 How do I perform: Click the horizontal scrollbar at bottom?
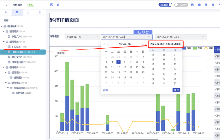tap(118, 139)
